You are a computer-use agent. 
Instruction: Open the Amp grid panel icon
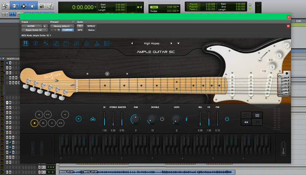[56, 43]
